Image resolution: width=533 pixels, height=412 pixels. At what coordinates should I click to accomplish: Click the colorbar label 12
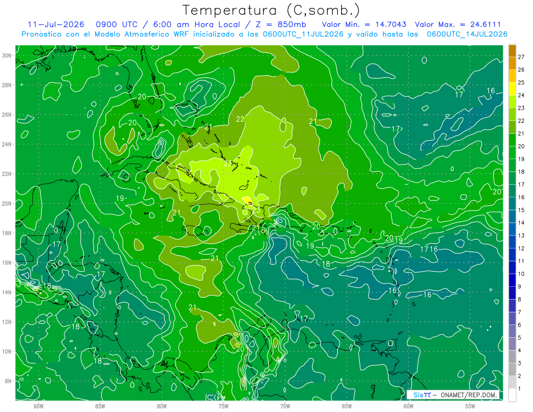(x=521, y=248)
